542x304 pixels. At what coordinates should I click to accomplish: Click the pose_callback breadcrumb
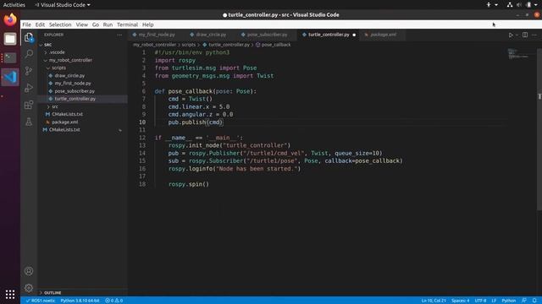[x=273, y=45]
